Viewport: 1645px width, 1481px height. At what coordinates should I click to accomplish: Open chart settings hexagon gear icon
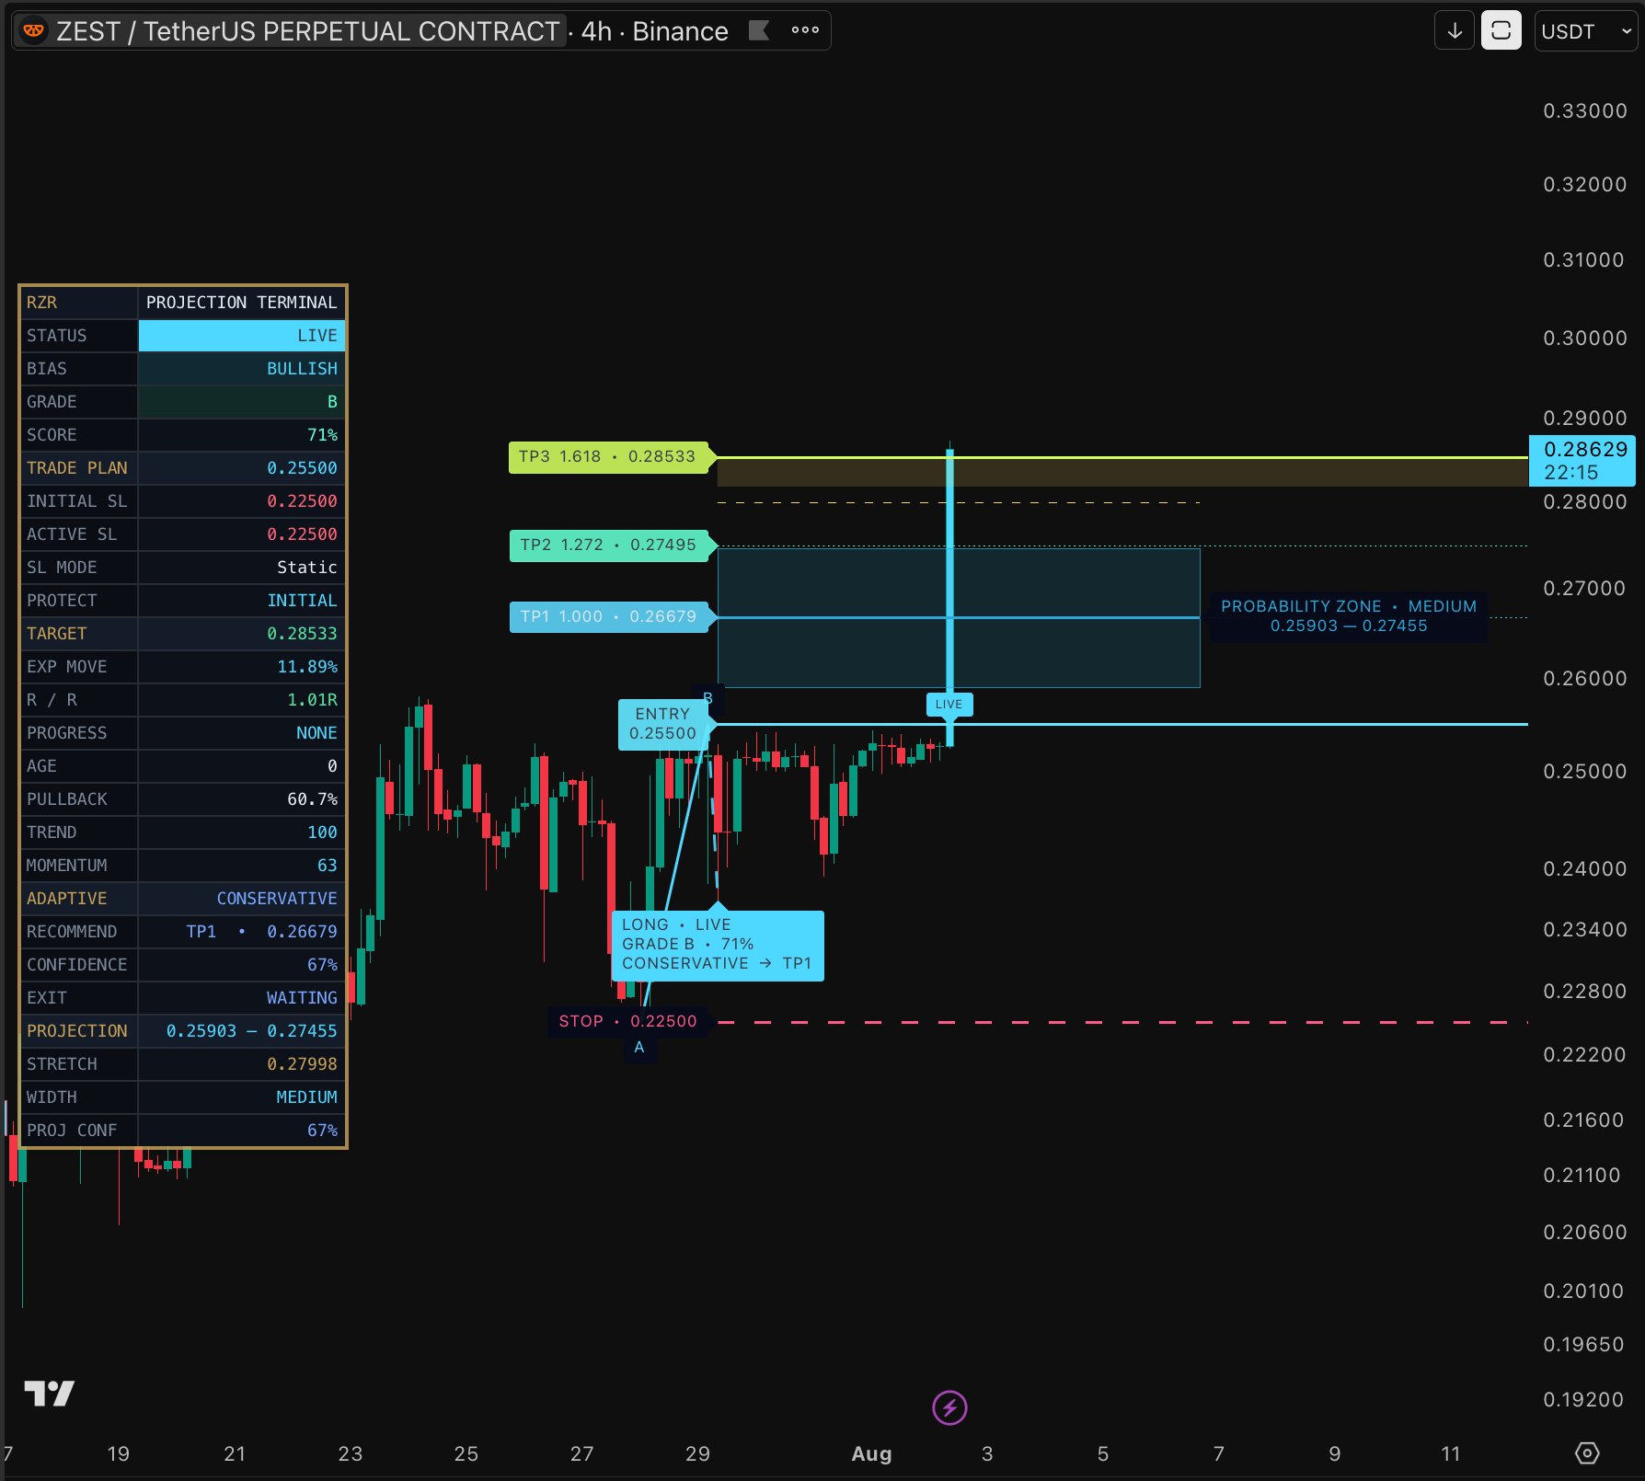[x=1587, y=1452]
